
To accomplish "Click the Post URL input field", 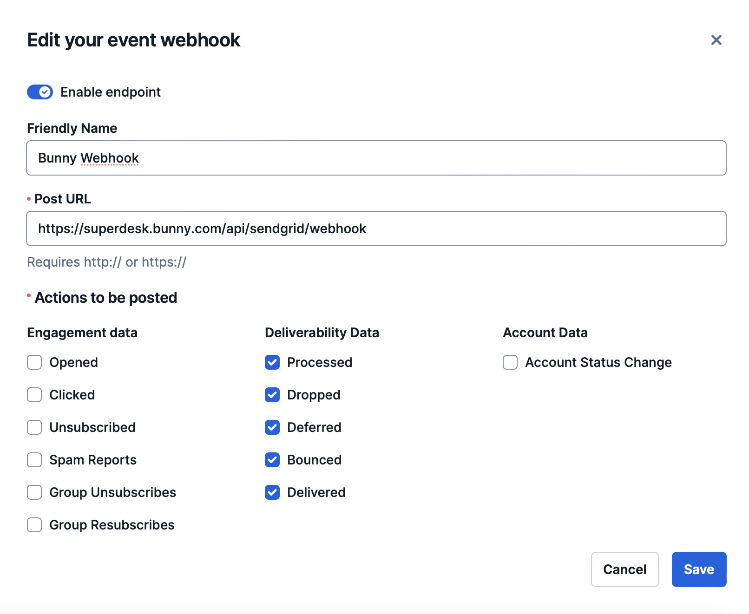I will [x=376, y=229].
